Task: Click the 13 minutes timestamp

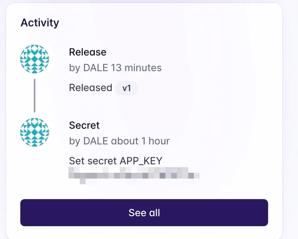Action: pos(136,68)
